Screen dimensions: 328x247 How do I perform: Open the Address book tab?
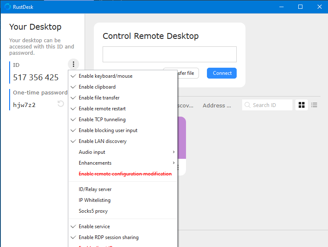click(x=217, y=106)
